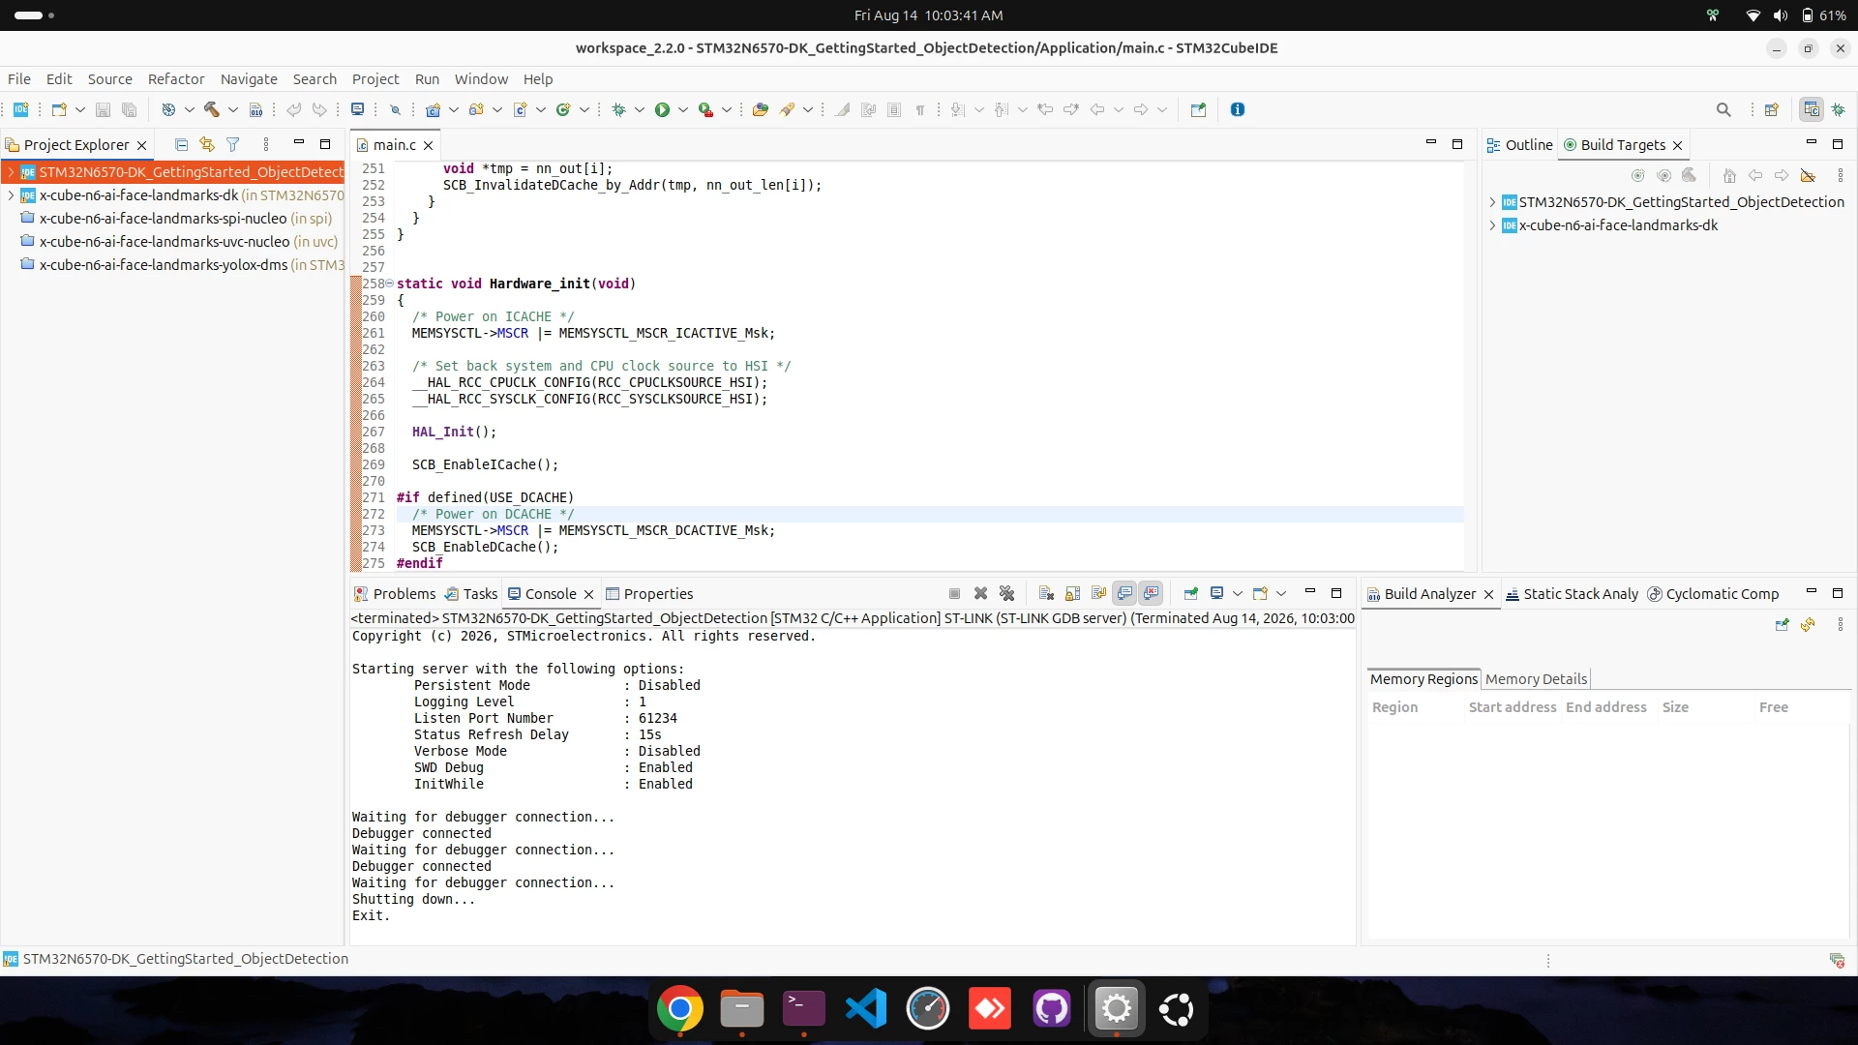The height and width of the screenshot is (1045, 1858).
Task: Toggle Link with Editor in Project Explorer
Action: (x=207, y=144)
